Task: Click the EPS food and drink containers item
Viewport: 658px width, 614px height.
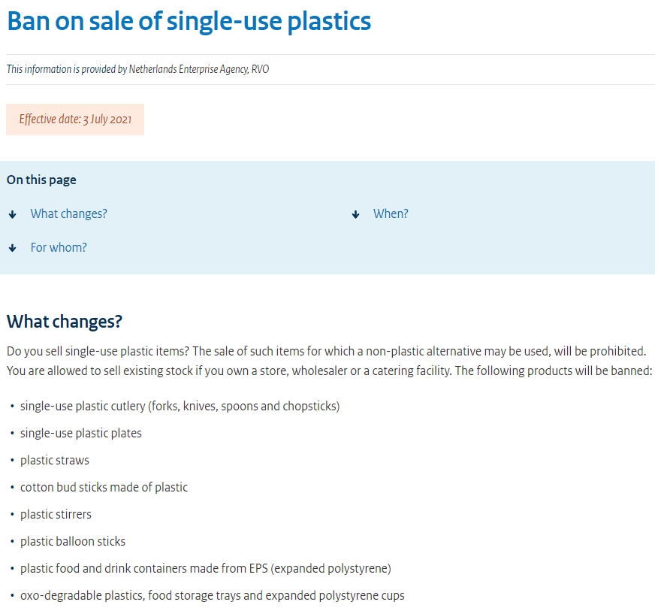Action: 205,569
